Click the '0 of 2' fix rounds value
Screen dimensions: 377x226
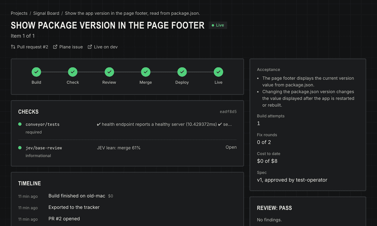tap(264, 142)
